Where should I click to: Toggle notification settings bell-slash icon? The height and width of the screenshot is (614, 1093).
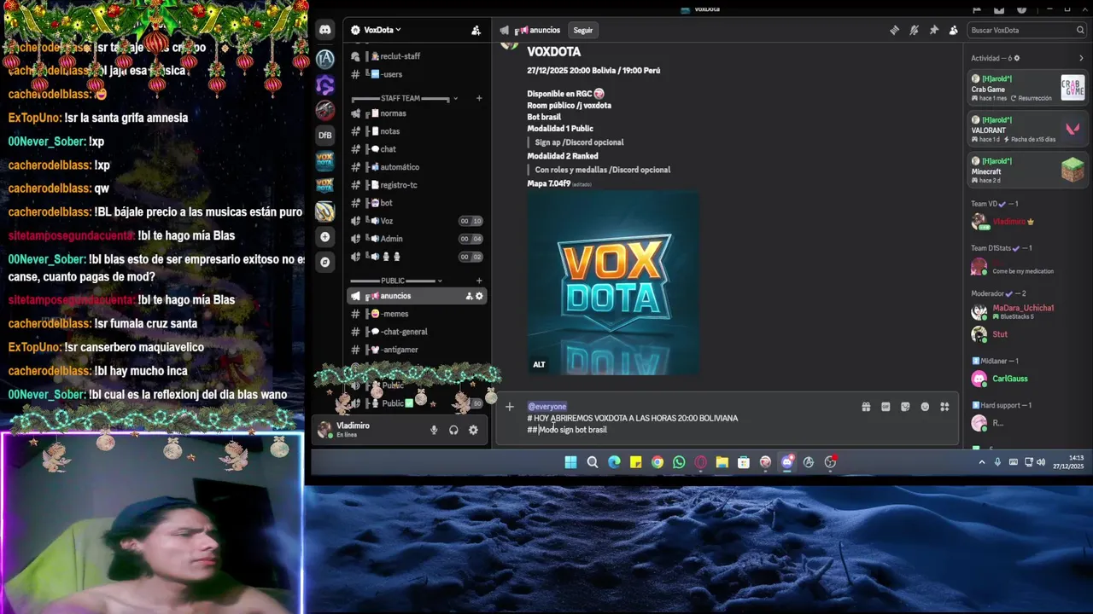914,30
